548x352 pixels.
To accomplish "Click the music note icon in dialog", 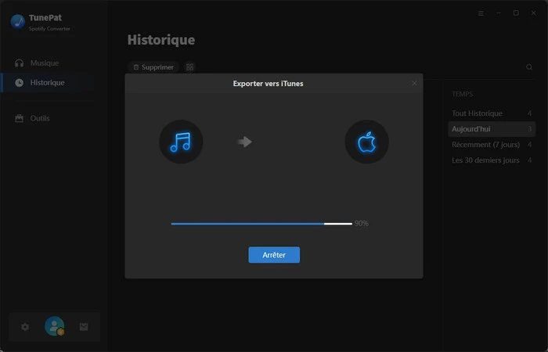I will click(181, 142).
